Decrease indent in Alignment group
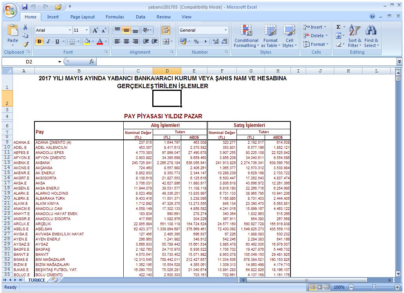Image resolution: width=404 pixels, height=293 pixels. click(146, 41)
